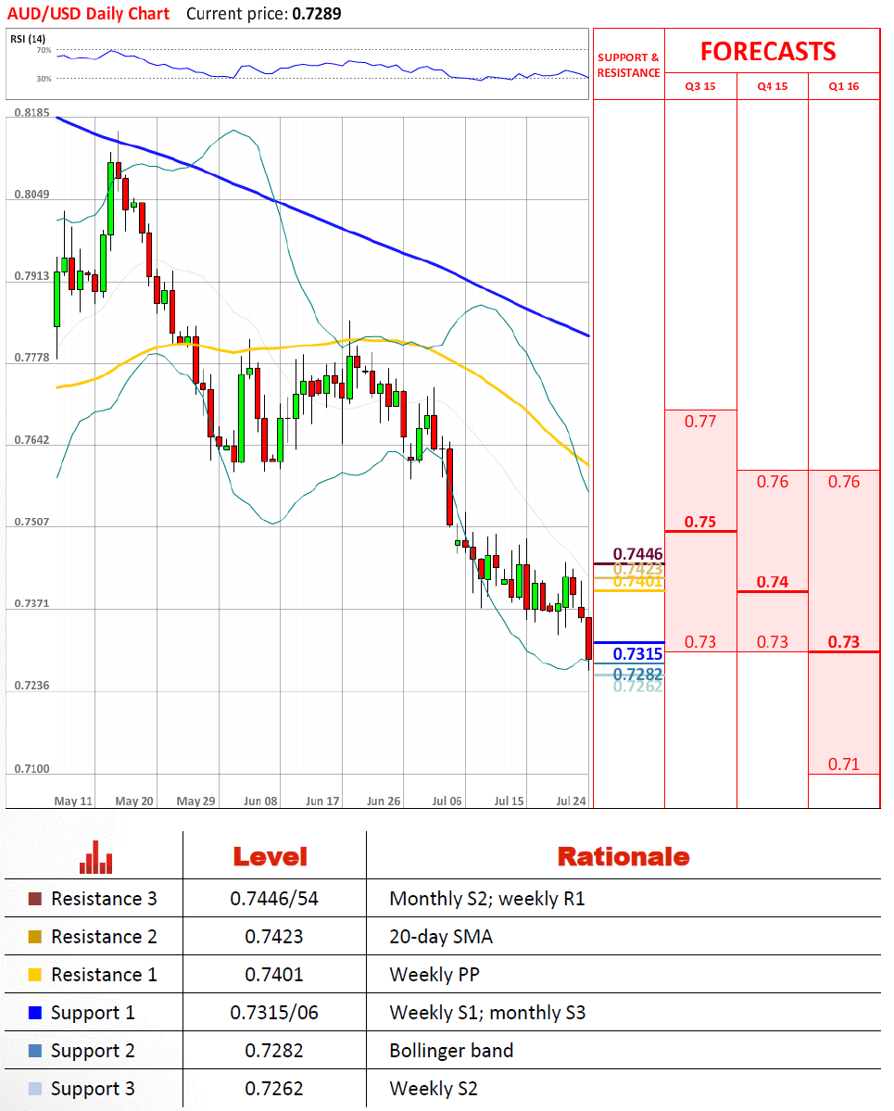The height and width of the screenshot is (1111, 894).
Task: Click the current price 0.7289 value
Action: click(x=317, y=14)
